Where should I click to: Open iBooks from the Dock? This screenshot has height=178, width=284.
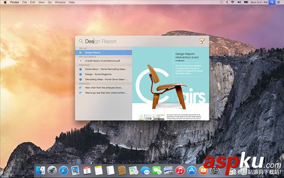pyautogui.click(x=203, y=170)
